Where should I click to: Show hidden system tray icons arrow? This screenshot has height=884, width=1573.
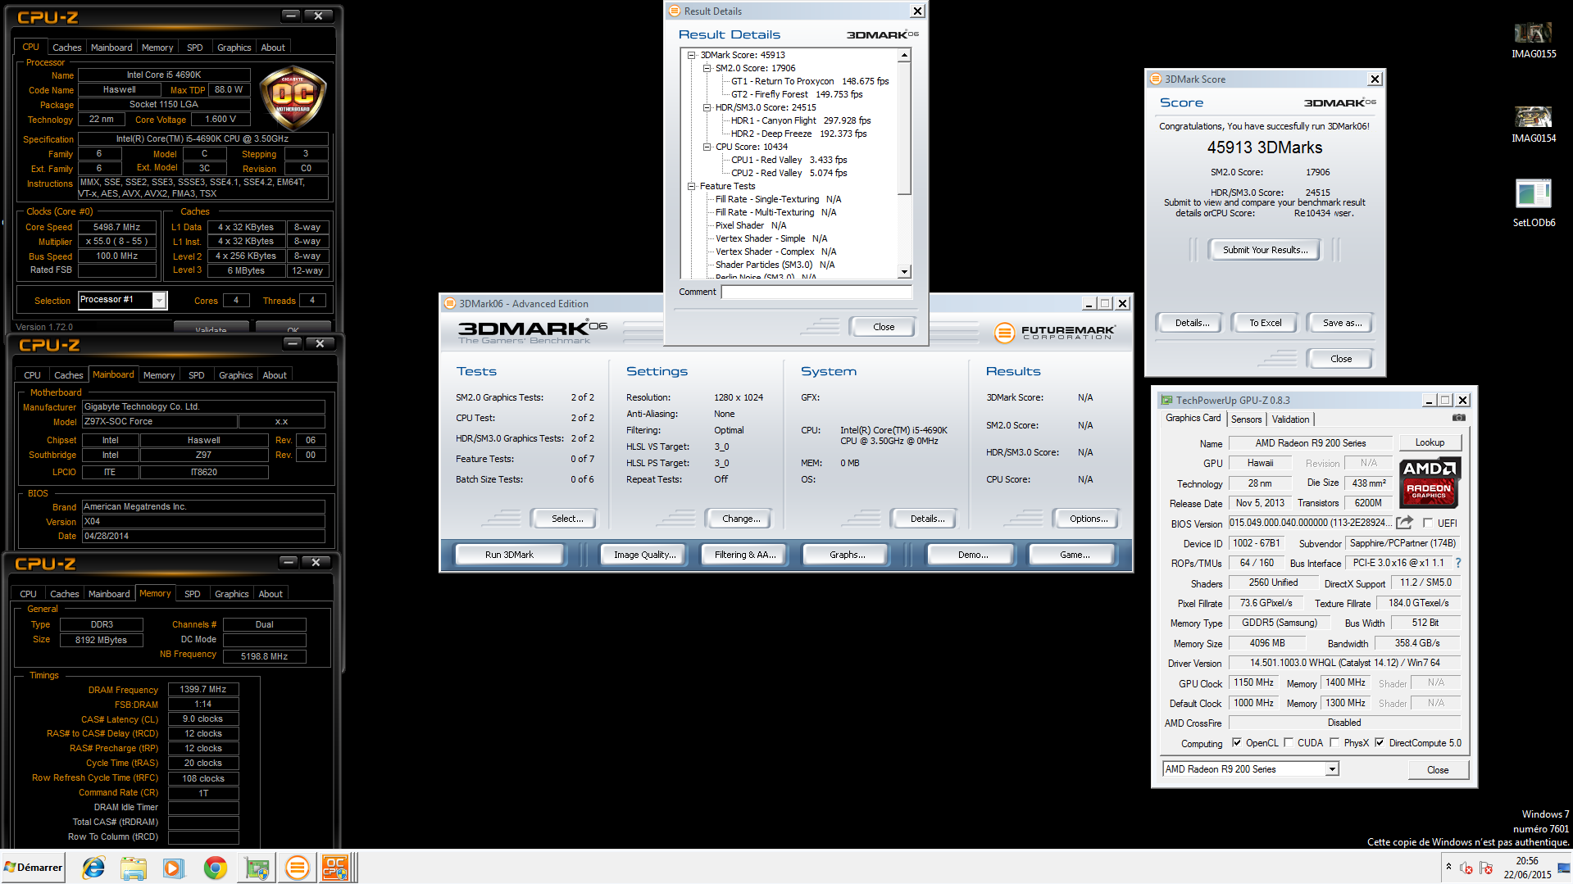pyautogui.click(x=1448, y=867)
